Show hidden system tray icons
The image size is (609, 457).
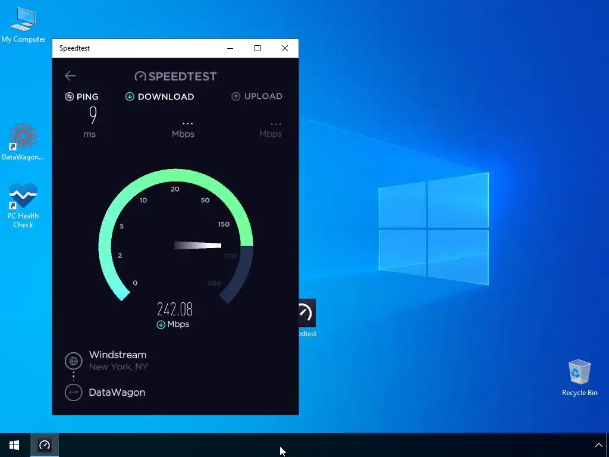[598, 445]
